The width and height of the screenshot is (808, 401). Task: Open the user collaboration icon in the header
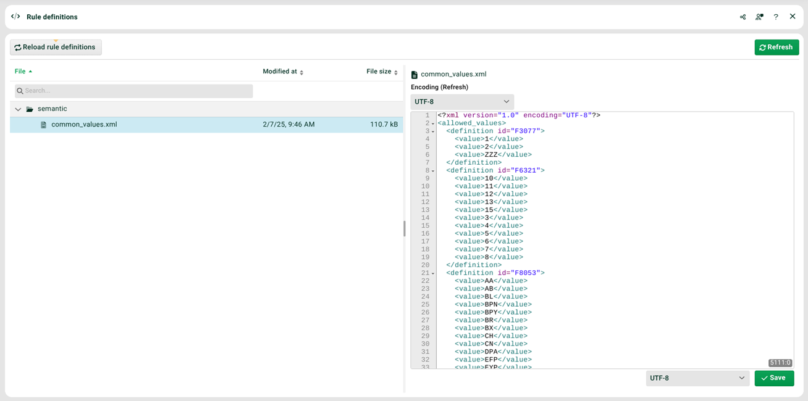click(759, 17)
